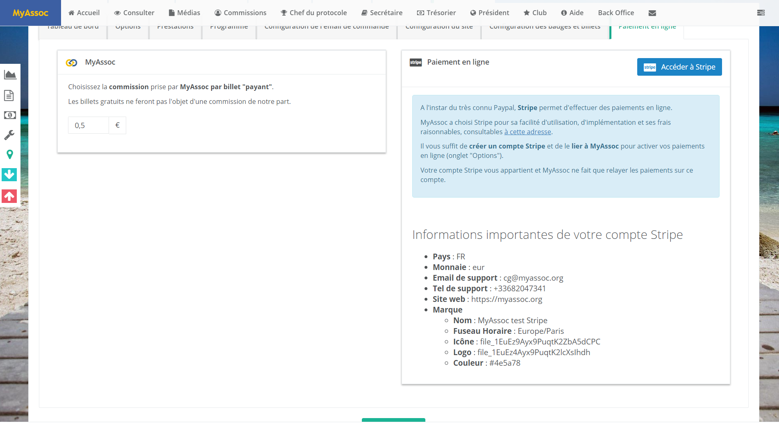Screen dimensions: 779x423
Task: Click the Icône file identifier text
Action: tap(540, 342)
